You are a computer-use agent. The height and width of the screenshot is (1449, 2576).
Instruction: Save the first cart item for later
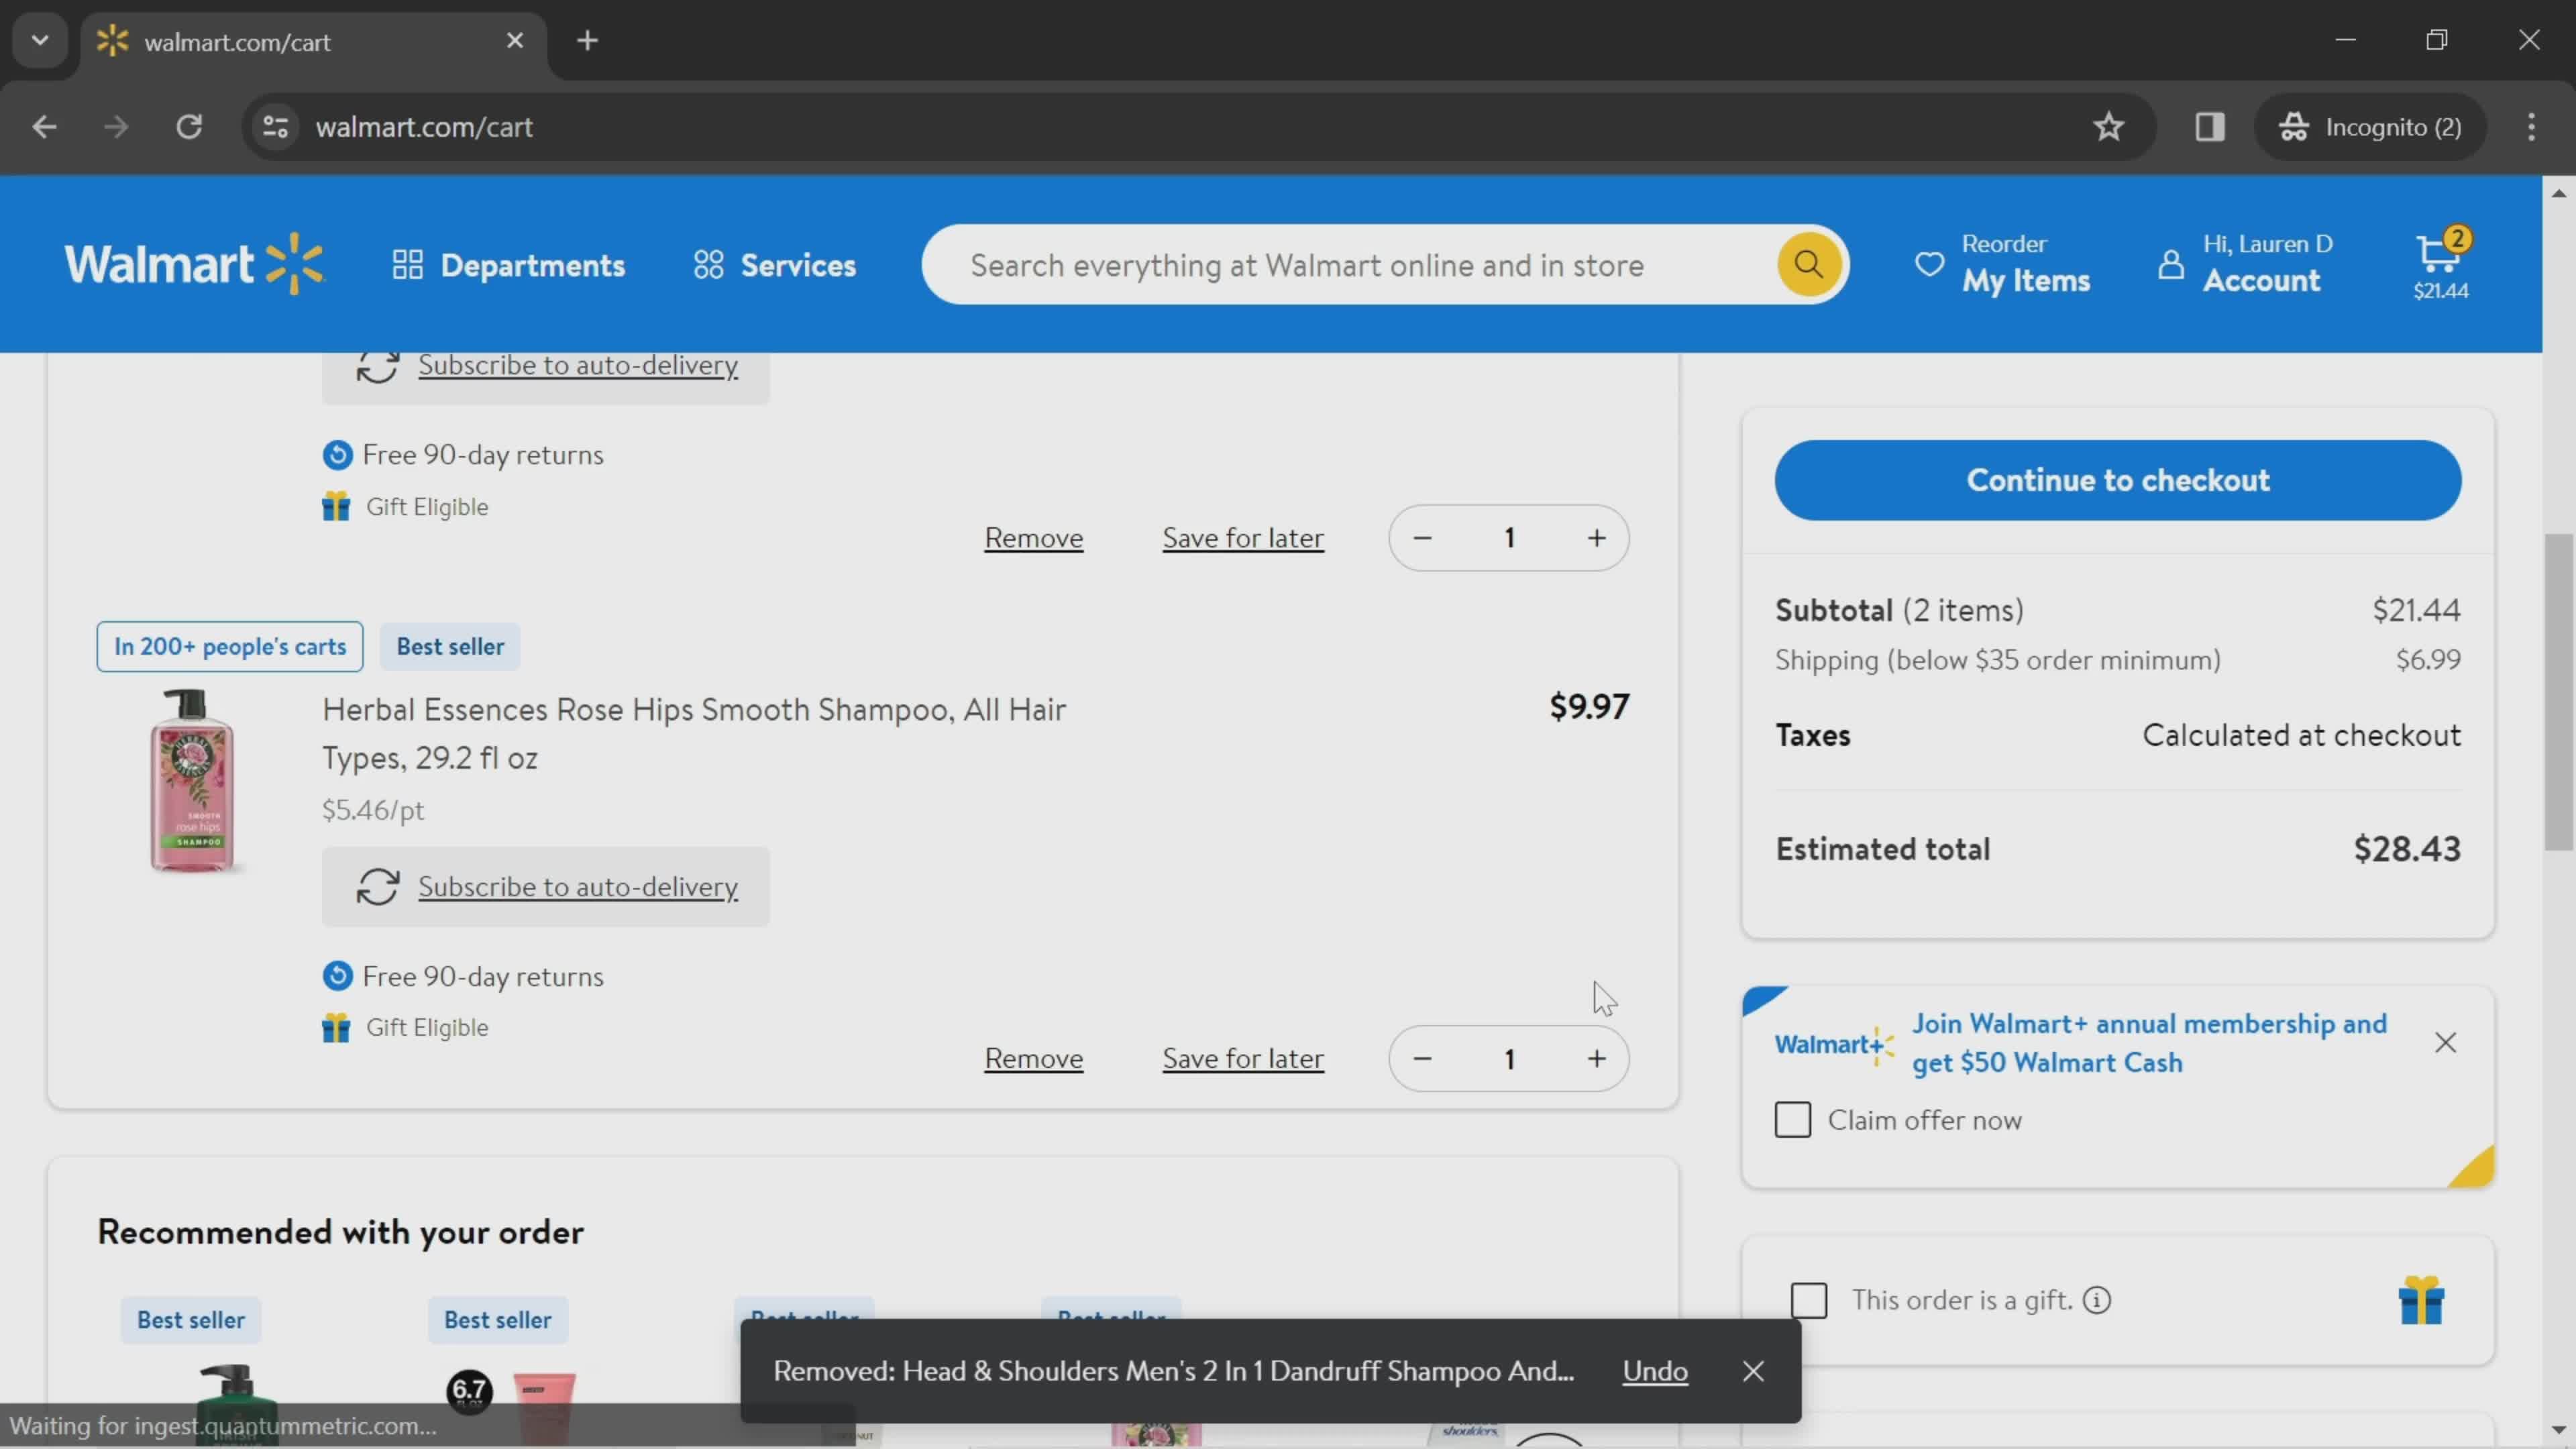1243,538
